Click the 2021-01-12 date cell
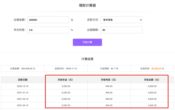The height and width of the screenshot is (110, 175). (x=22, y=93)
